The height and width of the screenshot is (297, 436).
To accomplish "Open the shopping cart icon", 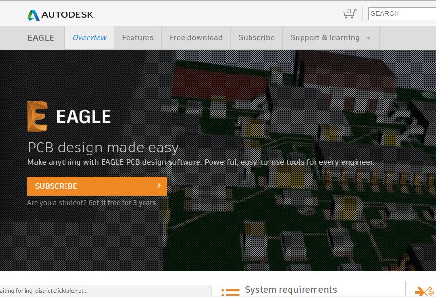I will click(x=349, y=13).
